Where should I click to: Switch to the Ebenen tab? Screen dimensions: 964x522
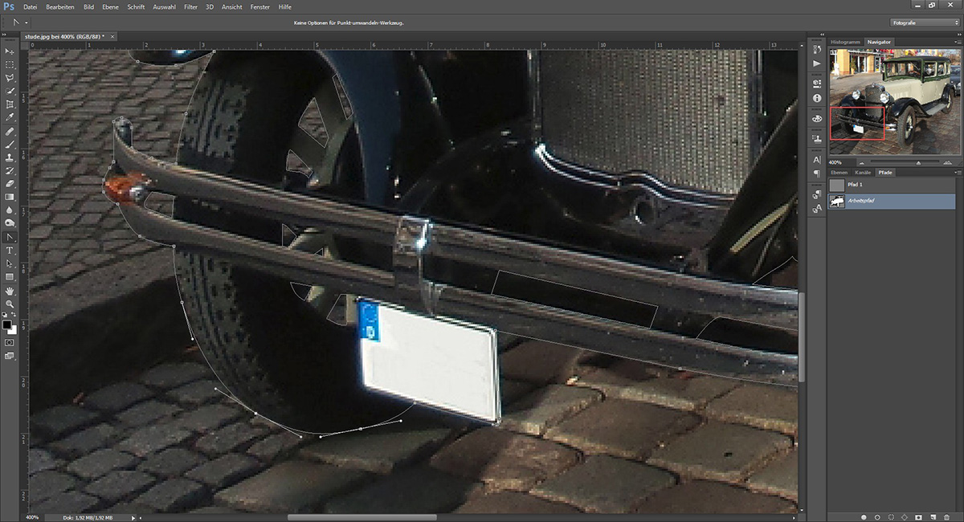839,173
